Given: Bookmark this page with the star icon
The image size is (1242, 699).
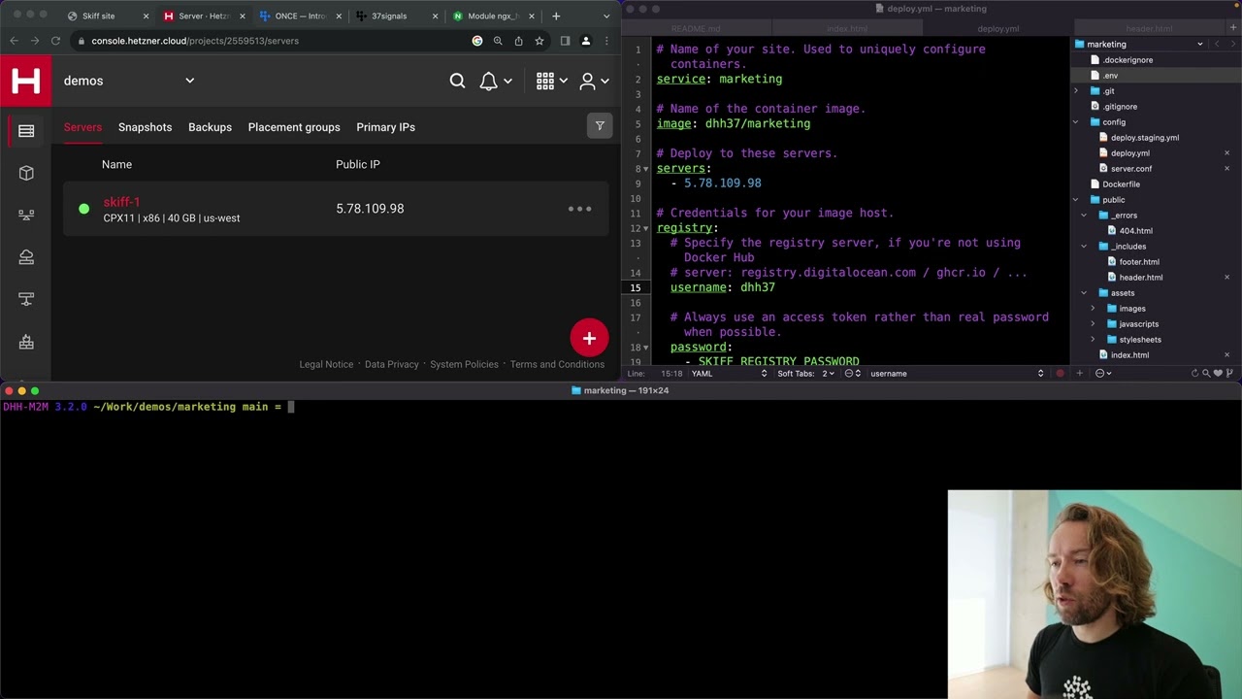Looking at the screenshot, I should coord(539,41).
